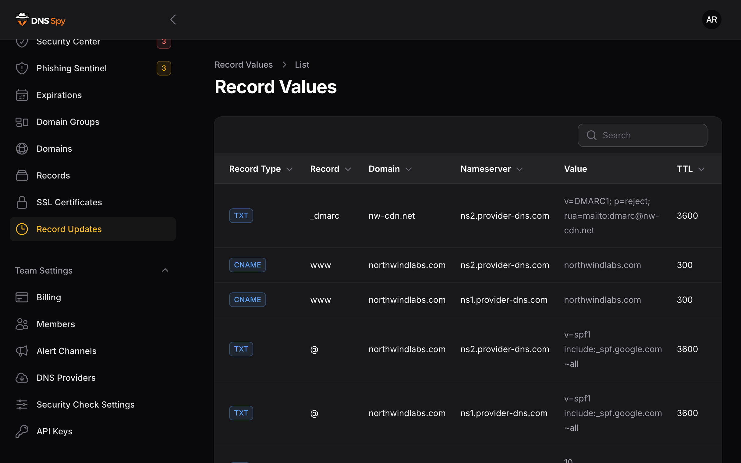The width and height of the screenshot is (741, 463).
Task: Open SSL Certificates
Action: click(93, 202)
